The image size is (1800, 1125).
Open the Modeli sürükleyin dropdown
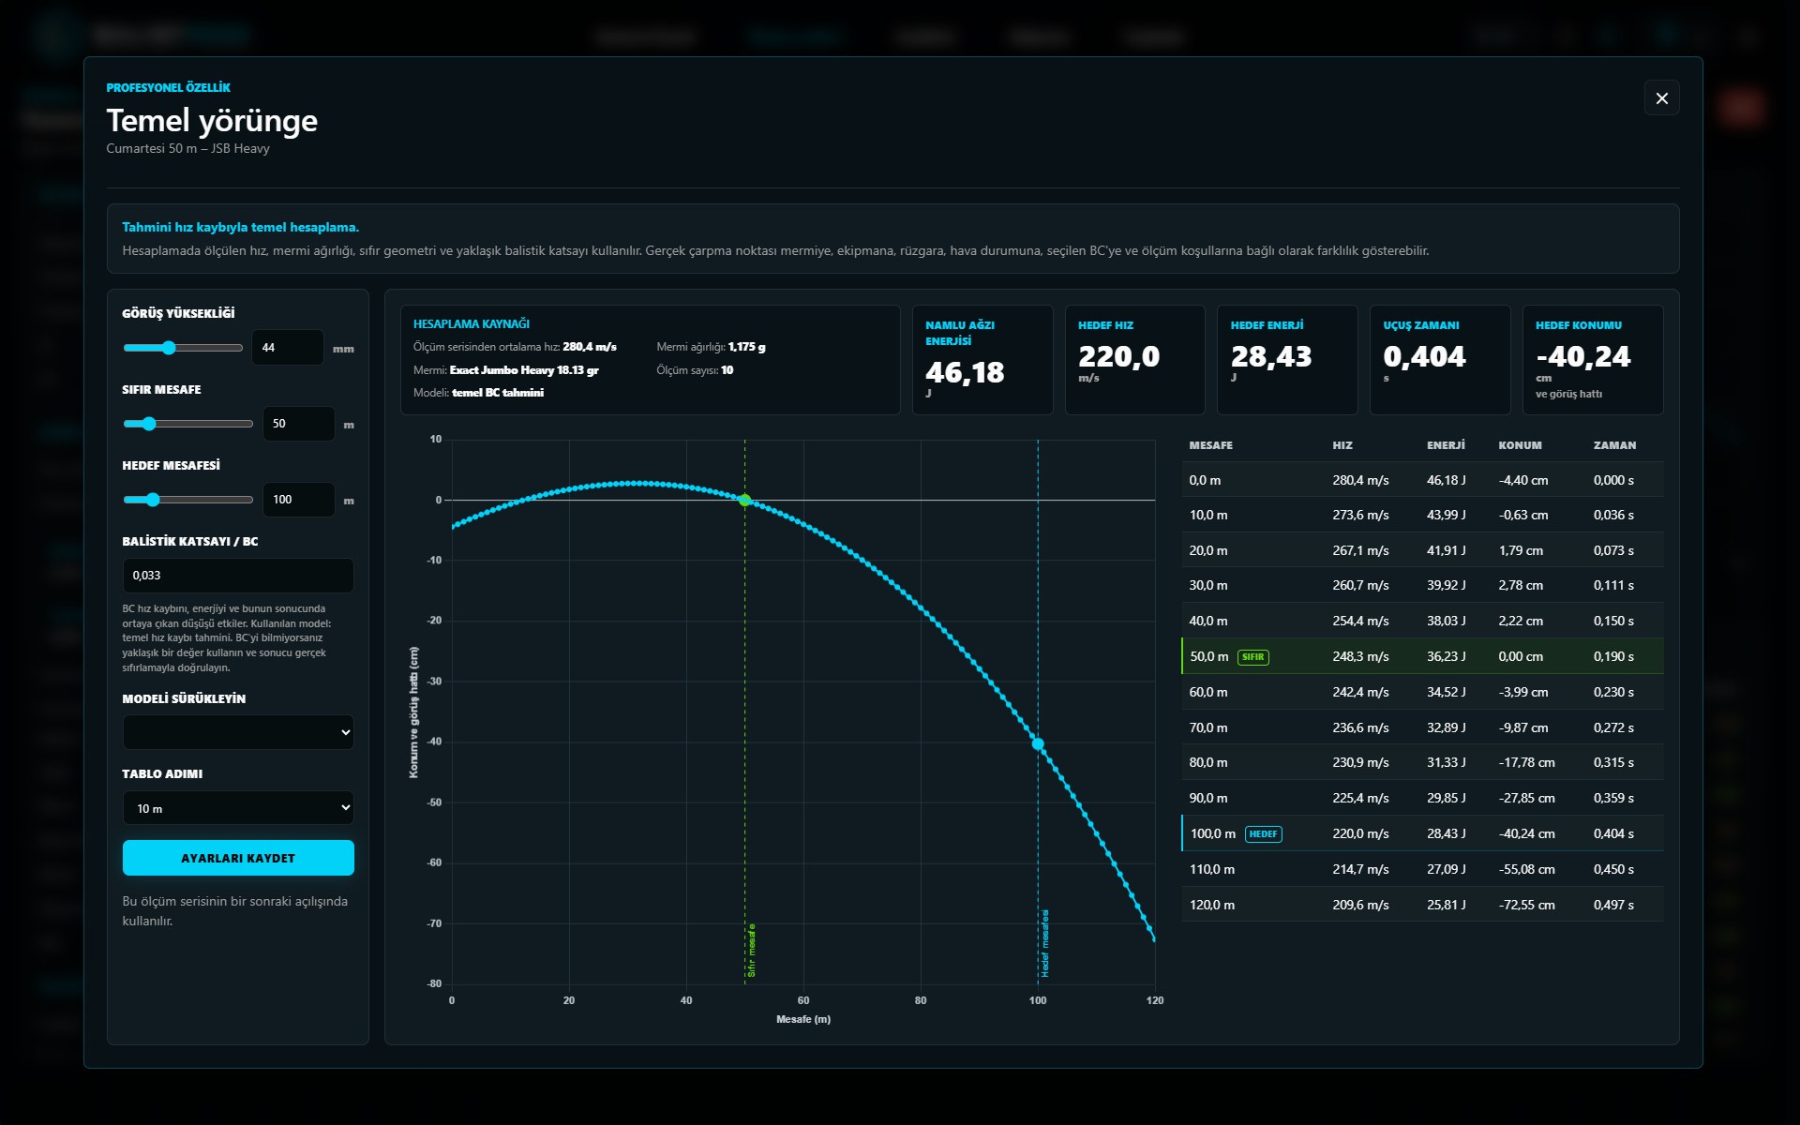click(238, 732)
